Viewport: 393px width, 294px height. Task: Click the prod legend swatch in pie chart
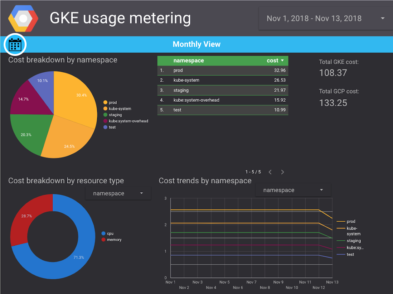point(105,102)
